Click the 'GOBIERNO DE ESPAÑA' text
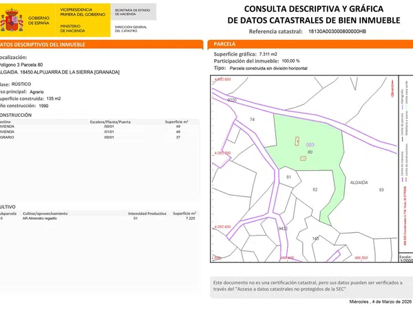The image size is (413, 309). coord(39,21)
